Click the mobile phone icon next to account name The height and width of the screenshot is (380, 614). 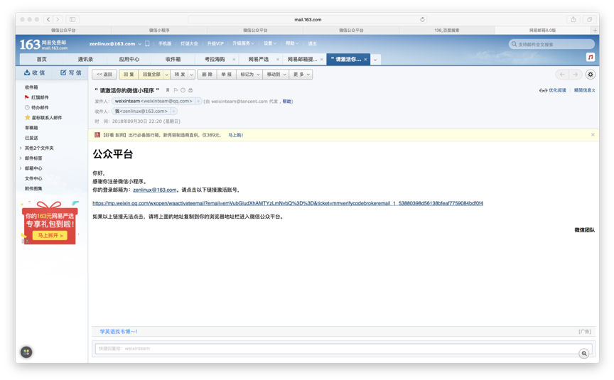(147, 43)
